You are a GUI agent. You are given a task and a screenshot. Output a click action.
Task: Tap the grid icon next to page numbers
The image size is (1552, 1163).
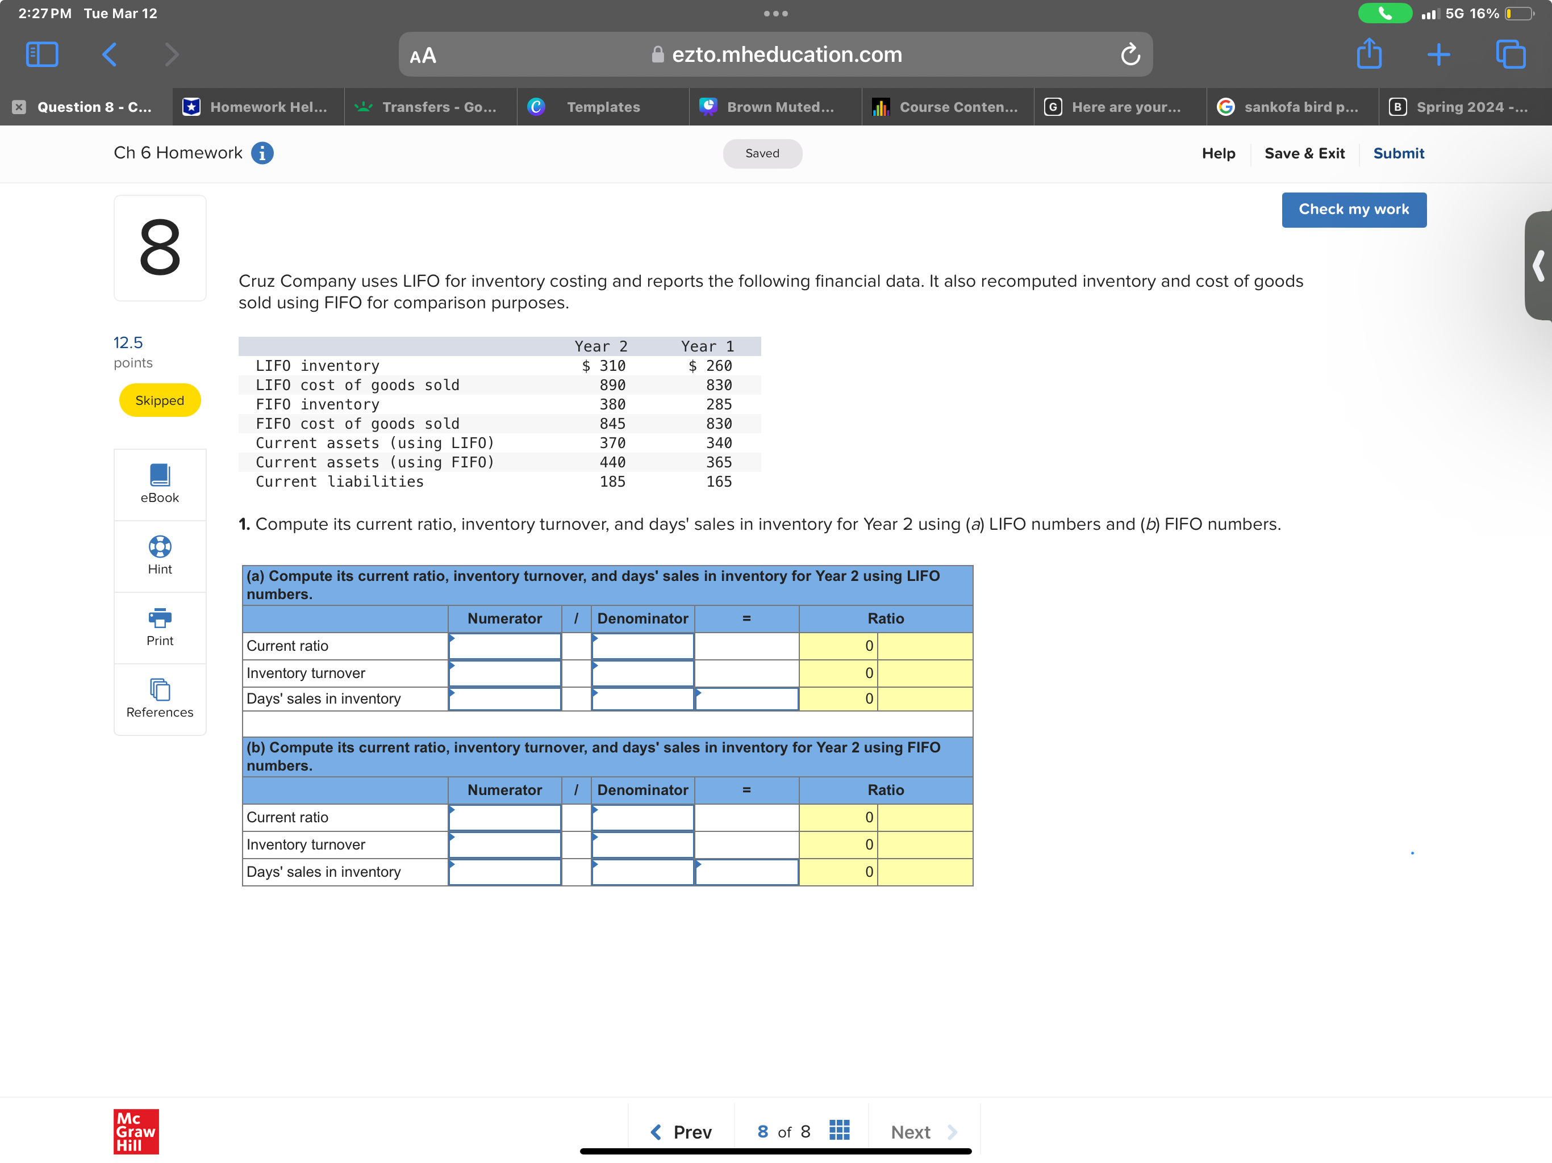(x=839, y=1130)
